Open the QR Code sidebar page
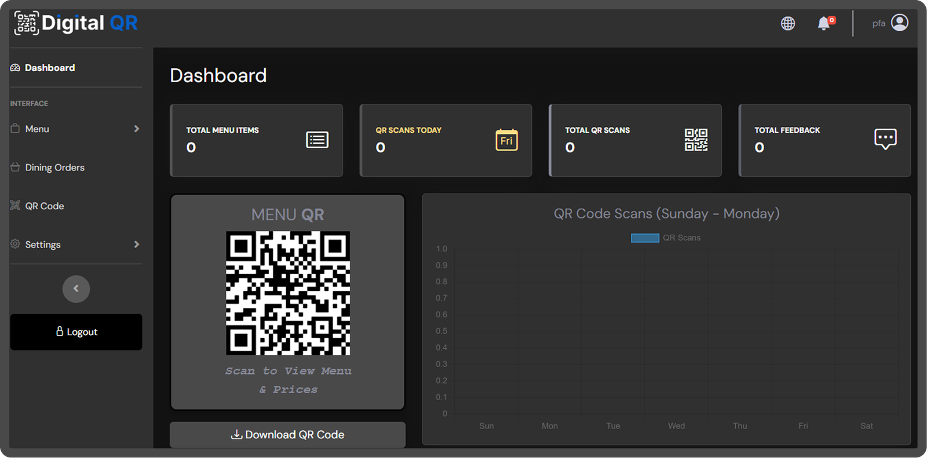This screenshot has width=927, height=458. [x=45, y=206]
